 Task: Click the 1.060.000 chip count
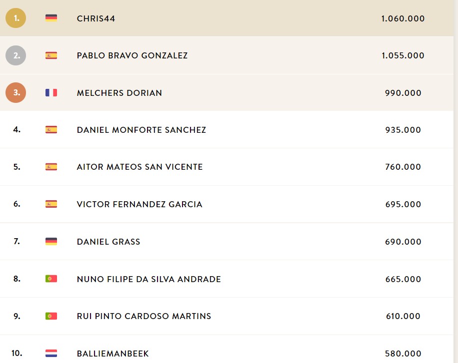[x=403, y=18]
